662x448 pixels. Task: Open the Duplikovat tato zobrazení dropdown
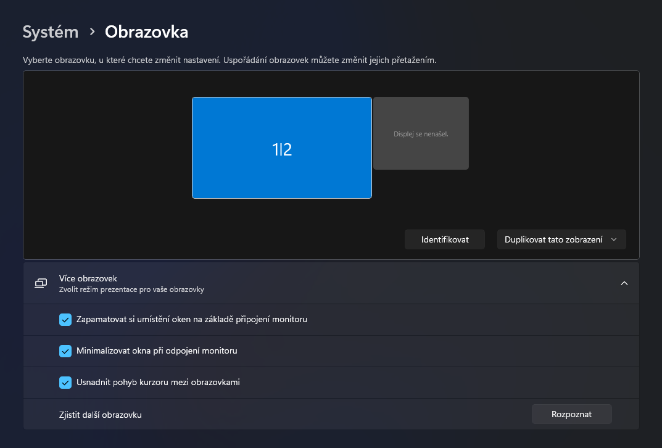(561, 239)
